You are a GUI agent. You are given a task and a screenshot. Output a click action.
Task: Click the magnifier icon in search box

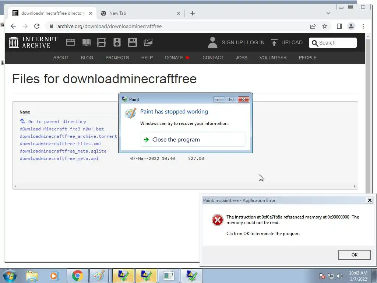(315, 43)
